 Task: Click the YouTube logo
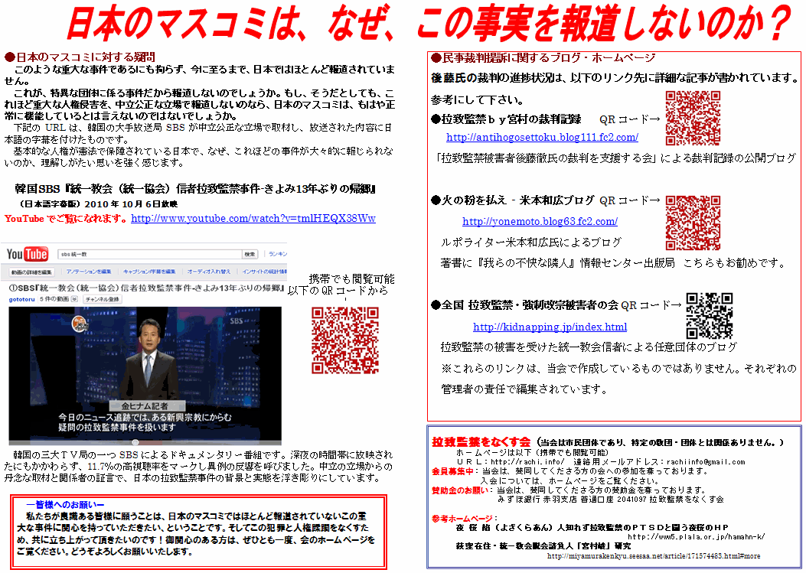(x=28, y=254)
